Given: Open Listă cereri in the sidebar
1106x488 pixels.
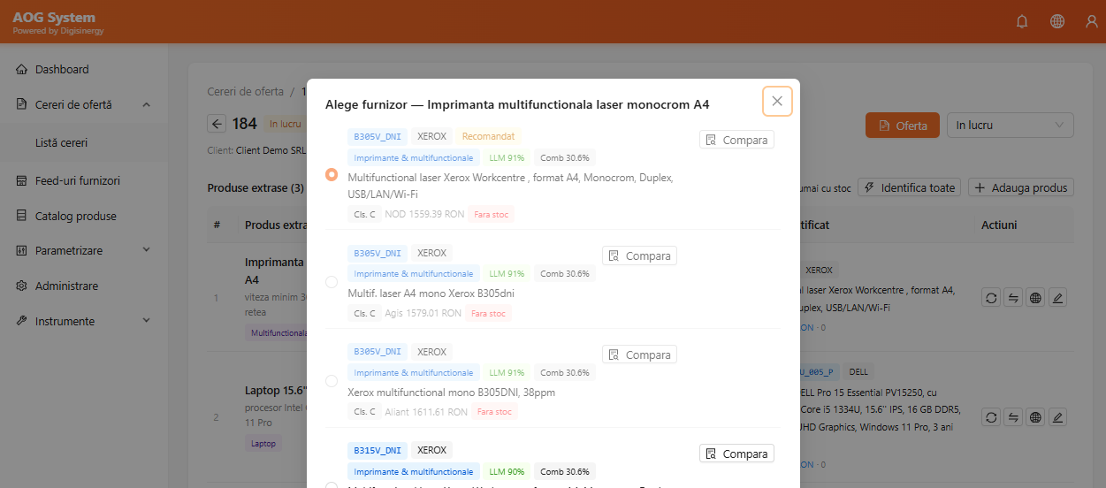Looking at the screenshot, I should coord(61,142).
